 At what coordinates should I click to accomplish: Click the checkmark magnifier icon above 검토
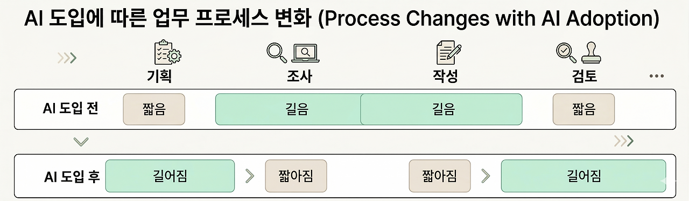point(566,53)
